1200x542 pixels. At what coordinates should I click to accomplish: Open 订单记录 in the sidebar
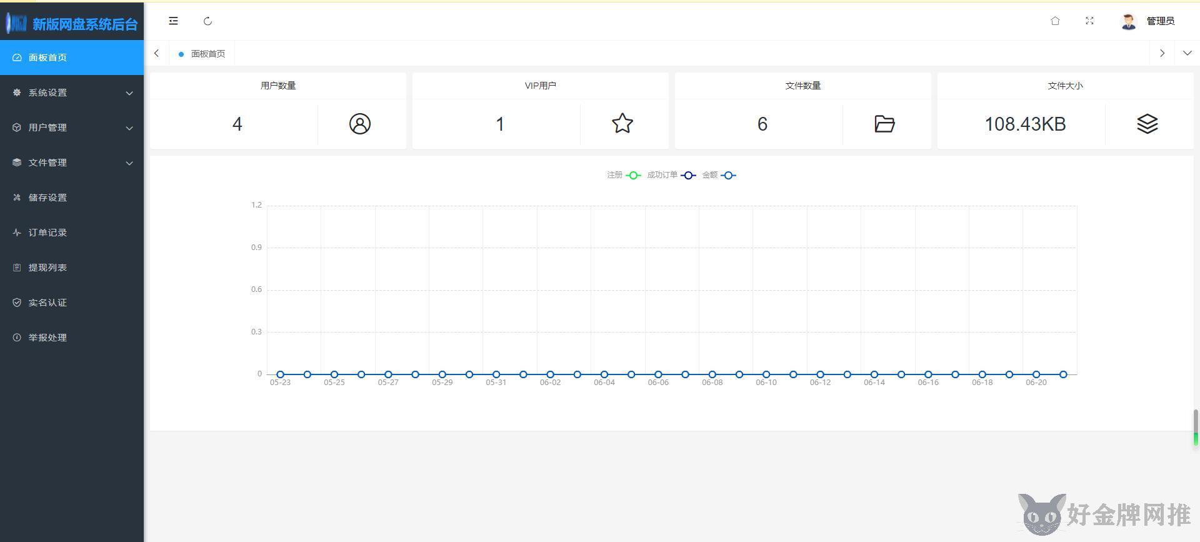pos(72,233)
